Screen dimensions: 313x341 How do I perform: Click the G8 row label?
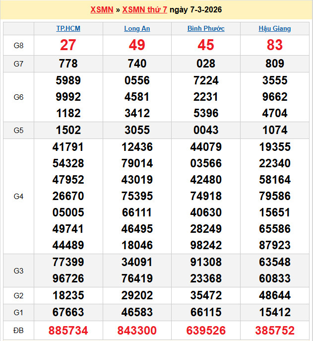[18, 46]
